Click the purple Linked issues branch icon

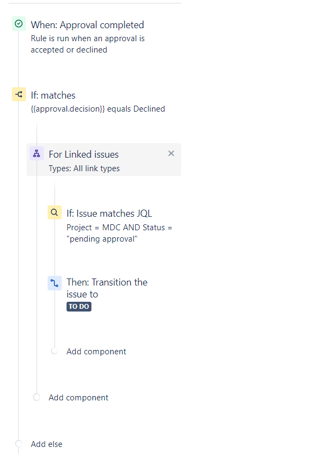(37, 153)
